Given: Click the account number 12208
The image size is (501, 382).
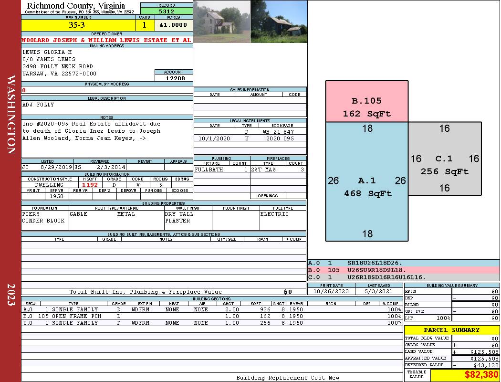Looking at the screenshot, I should pyautogui.click(x=174, y=78).
